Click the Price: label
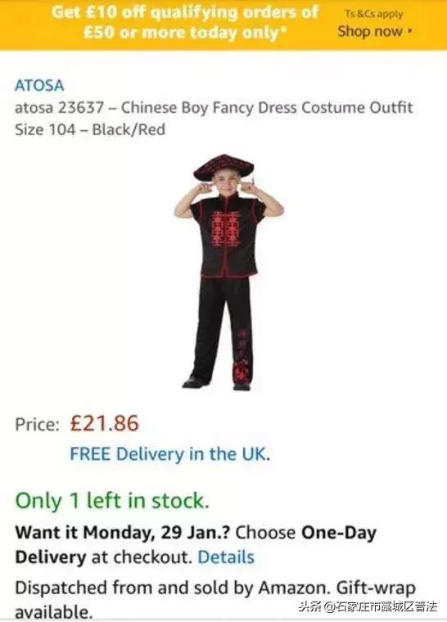This screenshot has width=447, height=622. tap(38, 424)
